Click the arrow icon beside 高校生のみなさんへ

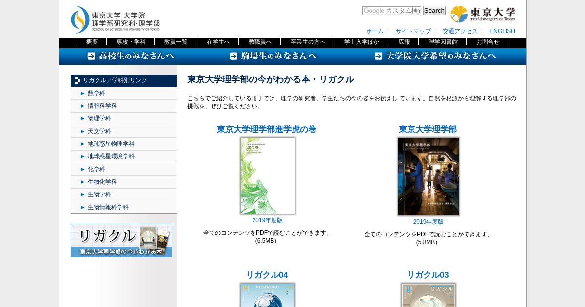tap(91, 56)
